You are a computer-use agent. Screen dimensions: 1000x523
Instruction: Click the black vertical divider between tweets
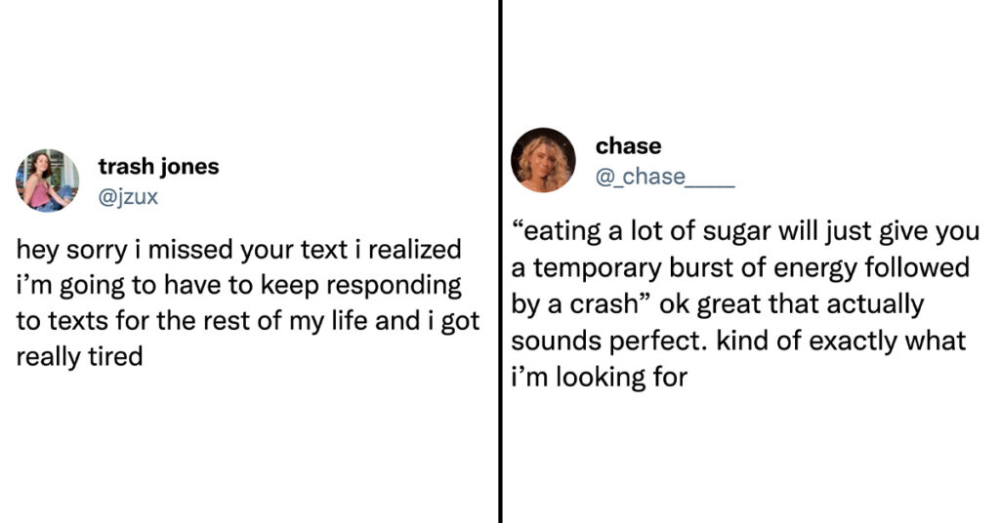click(501, 261)
